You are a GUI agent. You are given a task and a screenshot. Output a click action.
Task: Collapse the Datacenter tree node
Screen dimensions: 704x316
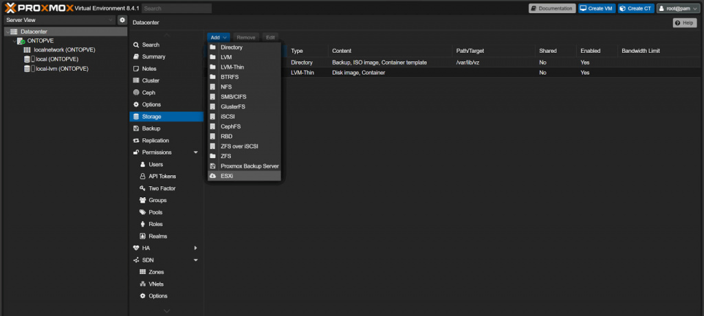[7, 32]
